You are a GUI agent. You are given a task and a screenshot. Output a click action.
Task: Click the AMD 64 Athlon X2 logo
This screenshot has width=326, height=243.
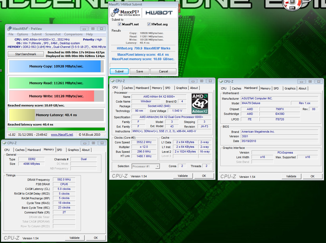200,104
